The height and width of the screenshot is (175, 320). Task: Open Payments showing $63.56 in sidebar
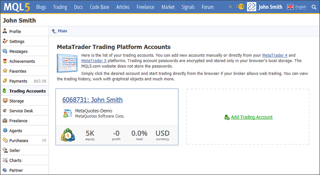(18, 81)
